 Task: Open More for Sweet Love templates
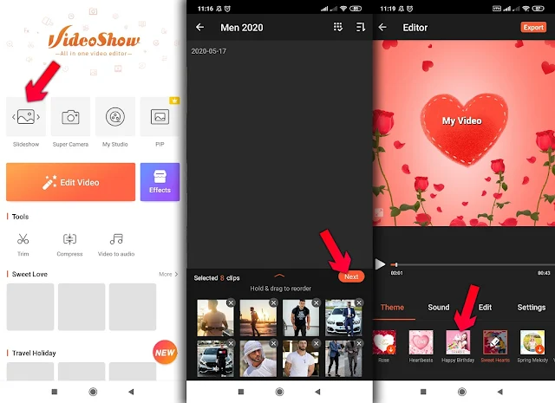(x=168, y=274)
